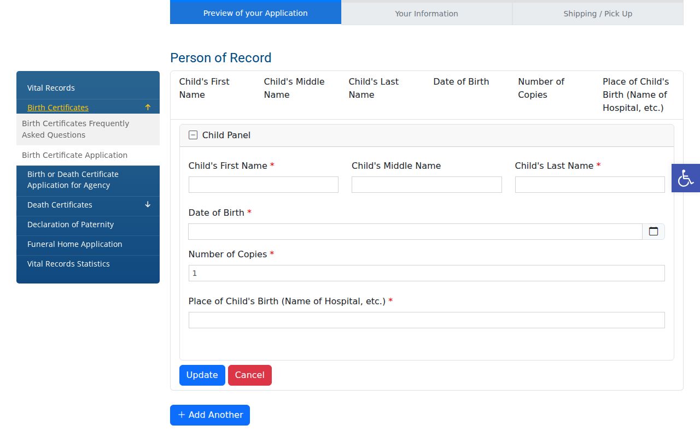Click the Child's Middle Name column header
This screenshot has height=437, width=700.
tap(294, 88)
